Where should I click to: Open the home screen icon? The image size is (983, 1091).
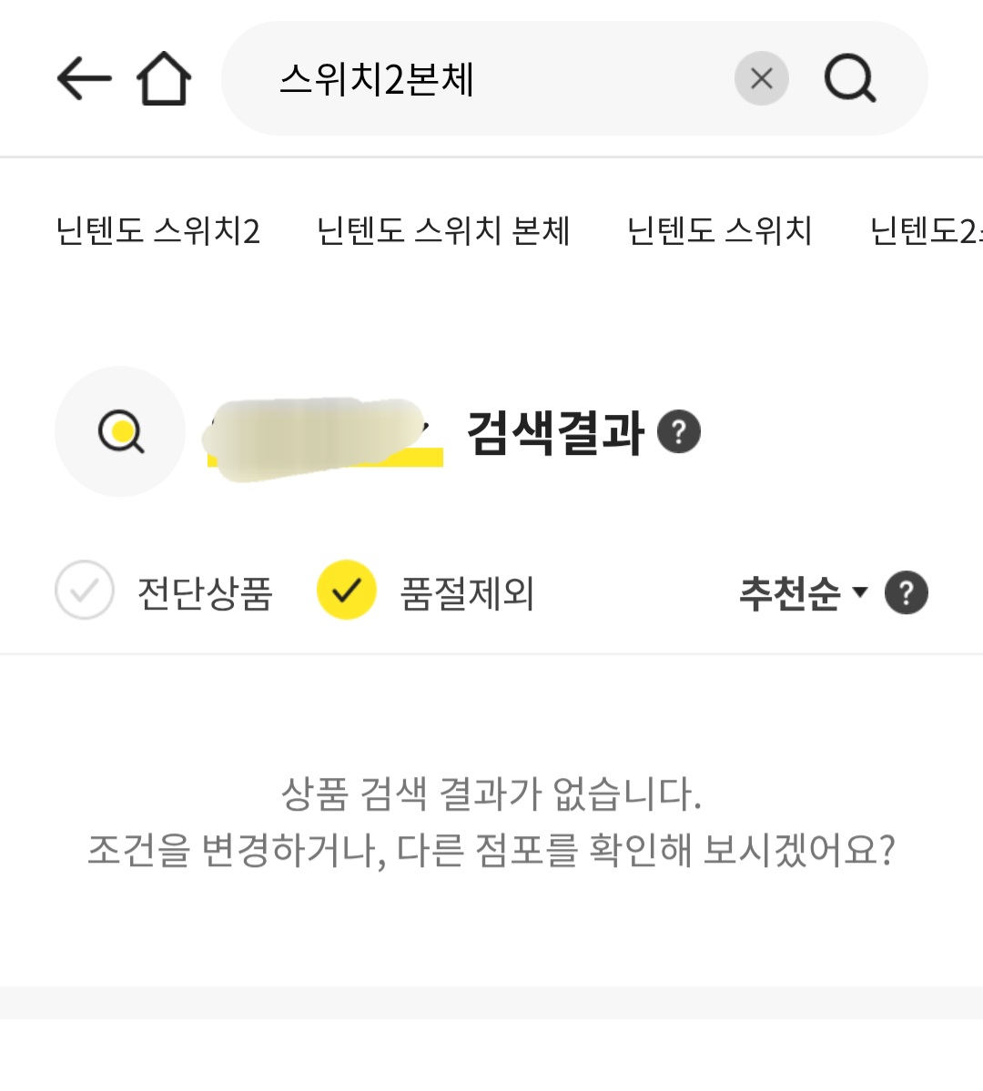(x=164, y=78)
